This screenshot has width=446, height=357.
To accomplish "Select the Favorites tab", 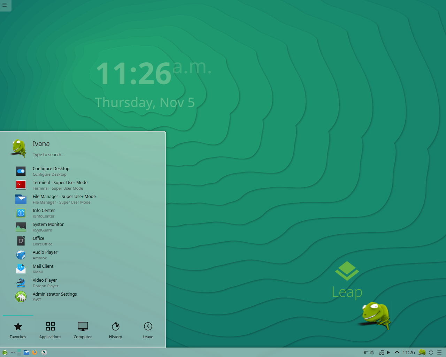I will (x=18, y=330).
